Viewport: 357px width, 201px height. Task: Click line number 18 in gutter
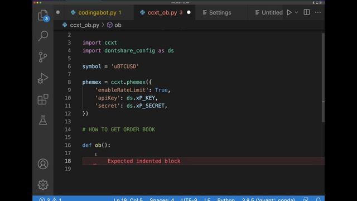click(67, 161)
